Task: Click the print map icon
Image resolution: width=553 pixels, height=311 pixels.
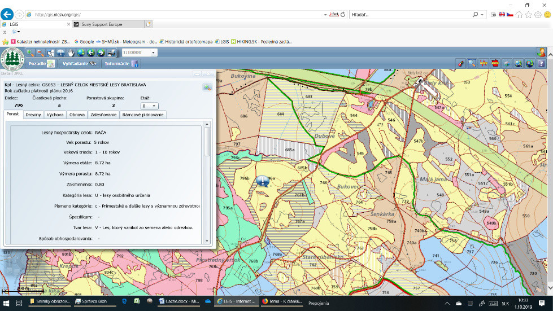Action: pos(112,53)
